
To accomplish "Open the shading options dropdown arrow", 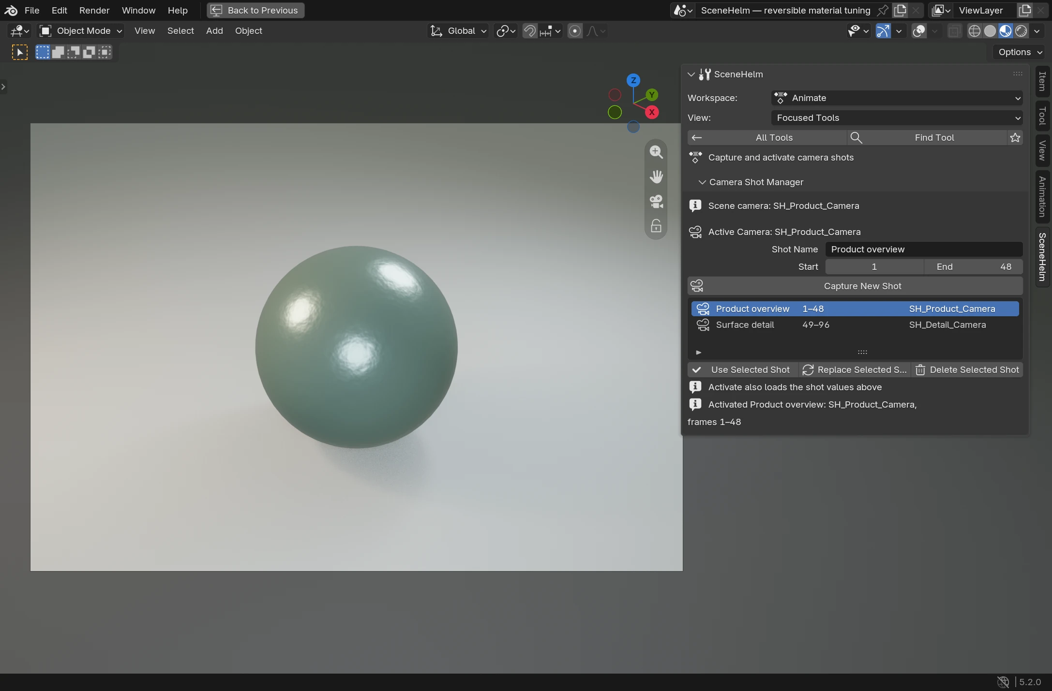I will [x=1037, y=31].
